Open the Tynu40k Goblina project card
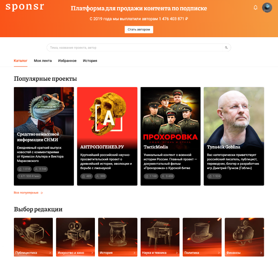Image resolution: width=278 pixels, height=270 pixels. click(x=234, y=136)
